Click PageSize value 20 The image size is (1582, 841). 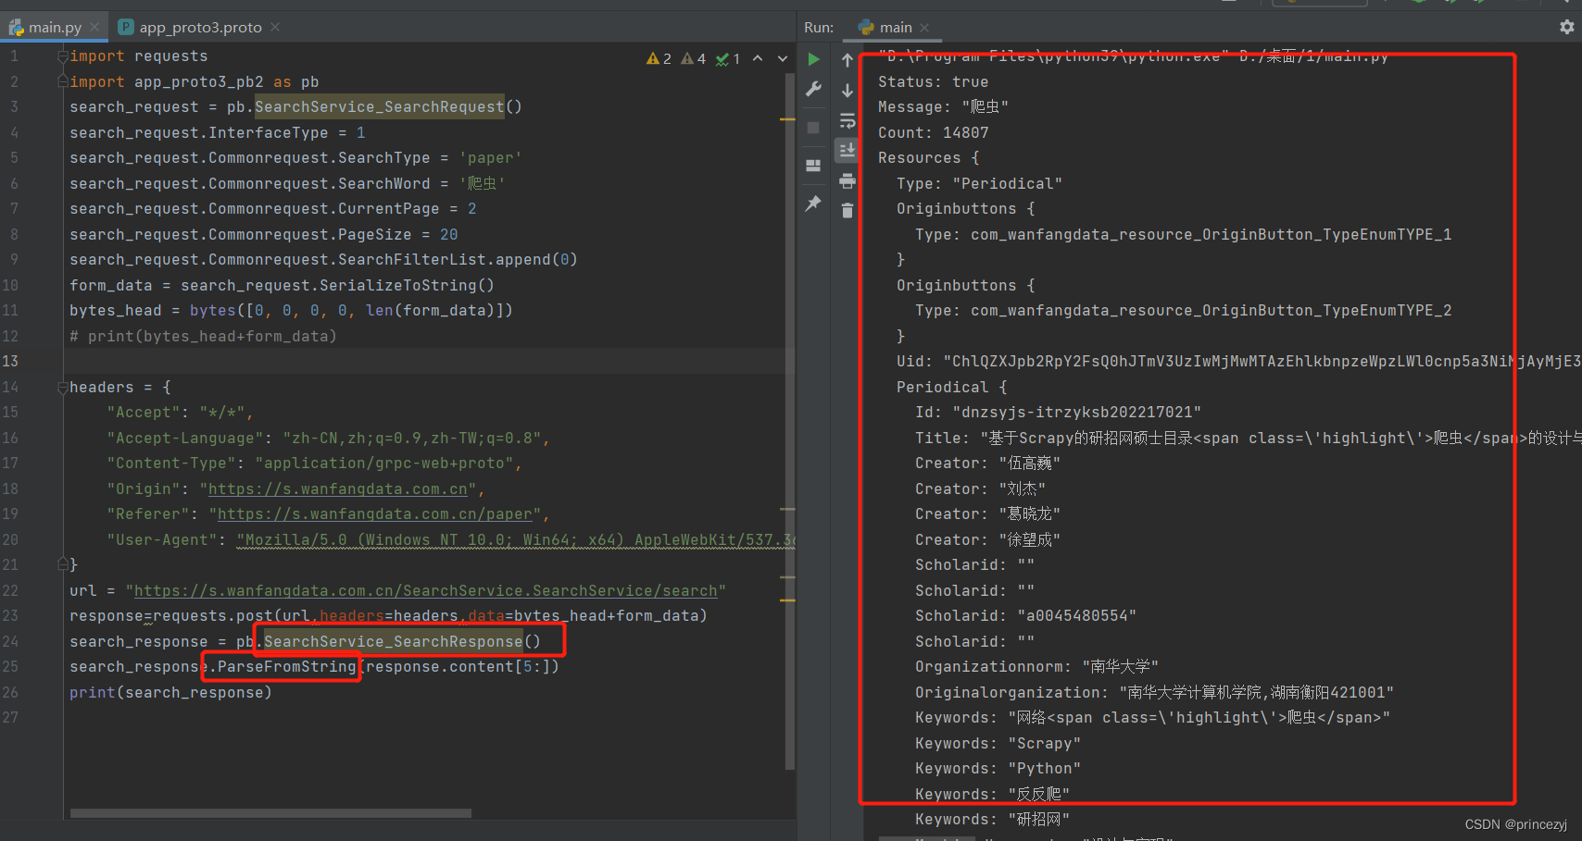click(449, 234)
